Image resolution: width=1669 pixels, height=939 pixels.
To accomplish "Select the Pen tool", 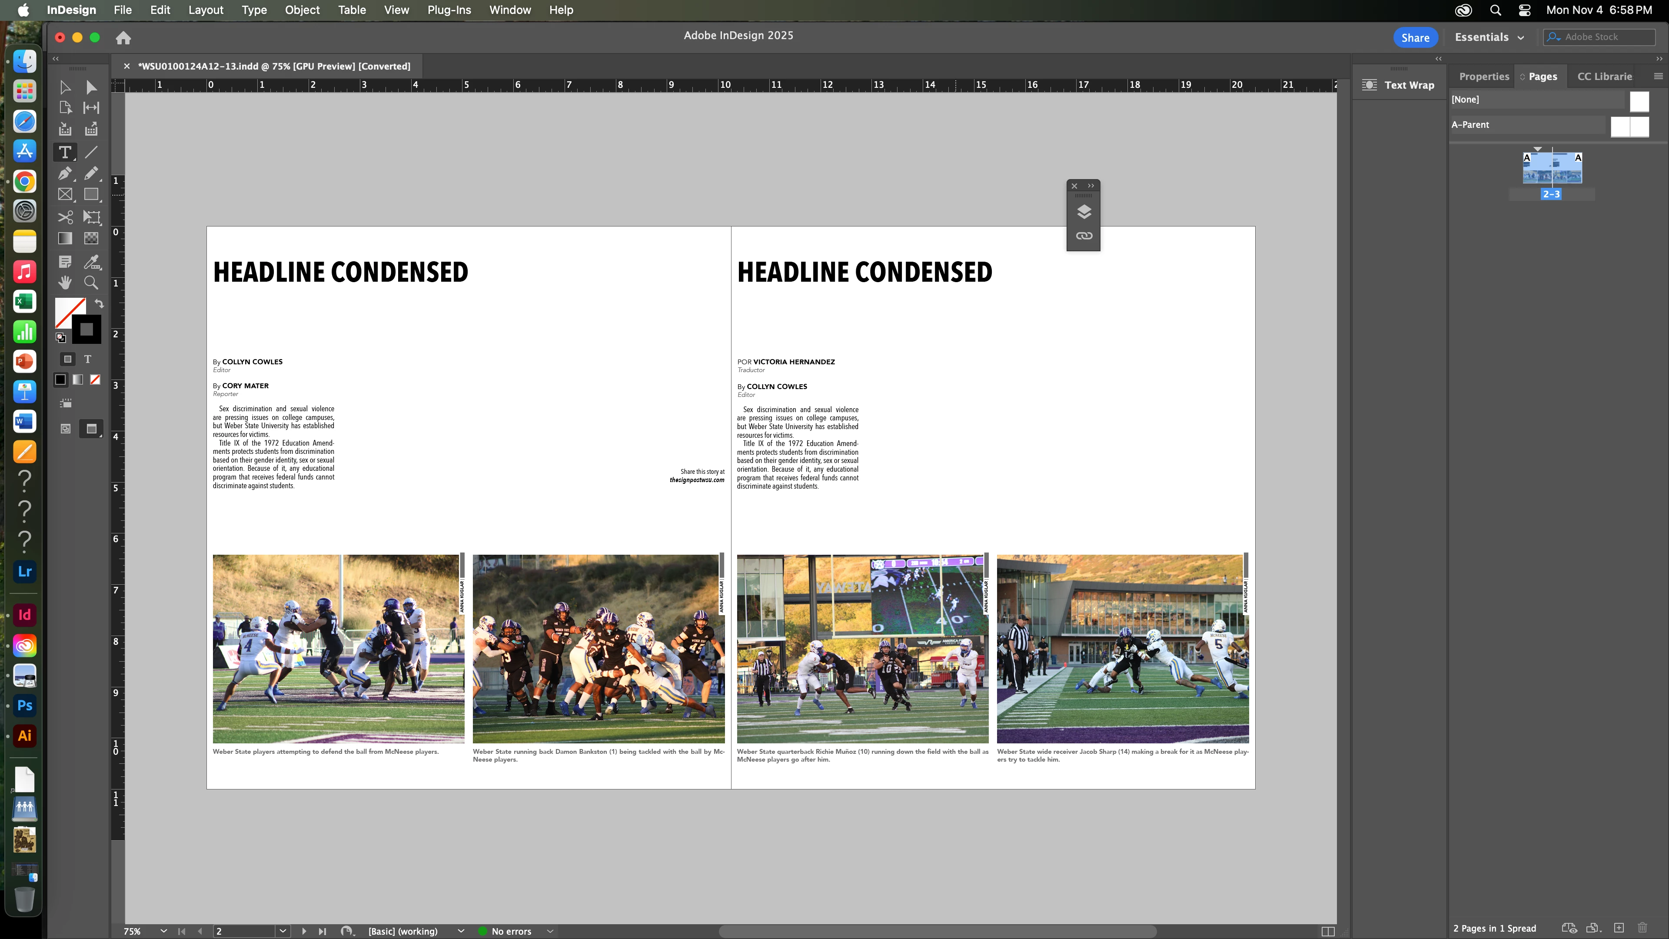I will click(x=65, y=173).
